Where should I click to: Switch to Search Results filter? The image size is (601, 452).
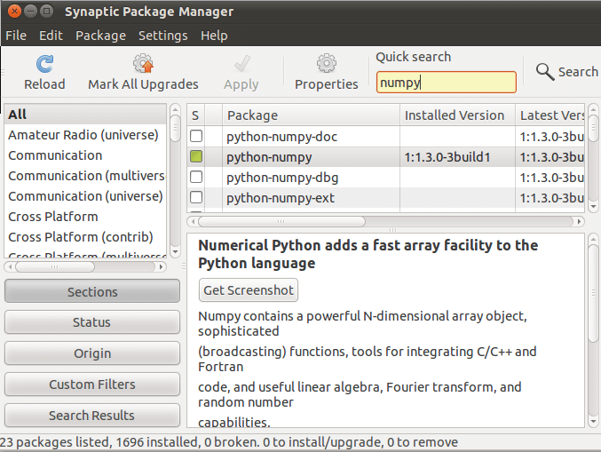tap(91, 416)
